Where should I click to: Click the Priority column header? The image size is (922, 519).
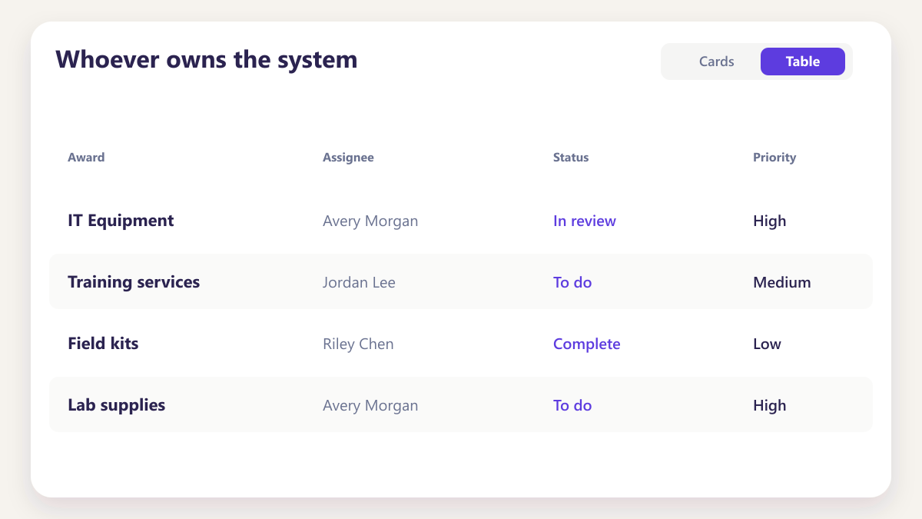click(774, 158)
